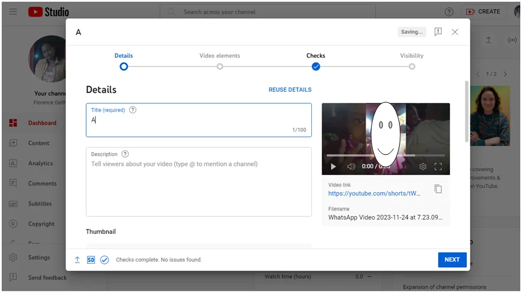Play the video preview

coord(333,167)
